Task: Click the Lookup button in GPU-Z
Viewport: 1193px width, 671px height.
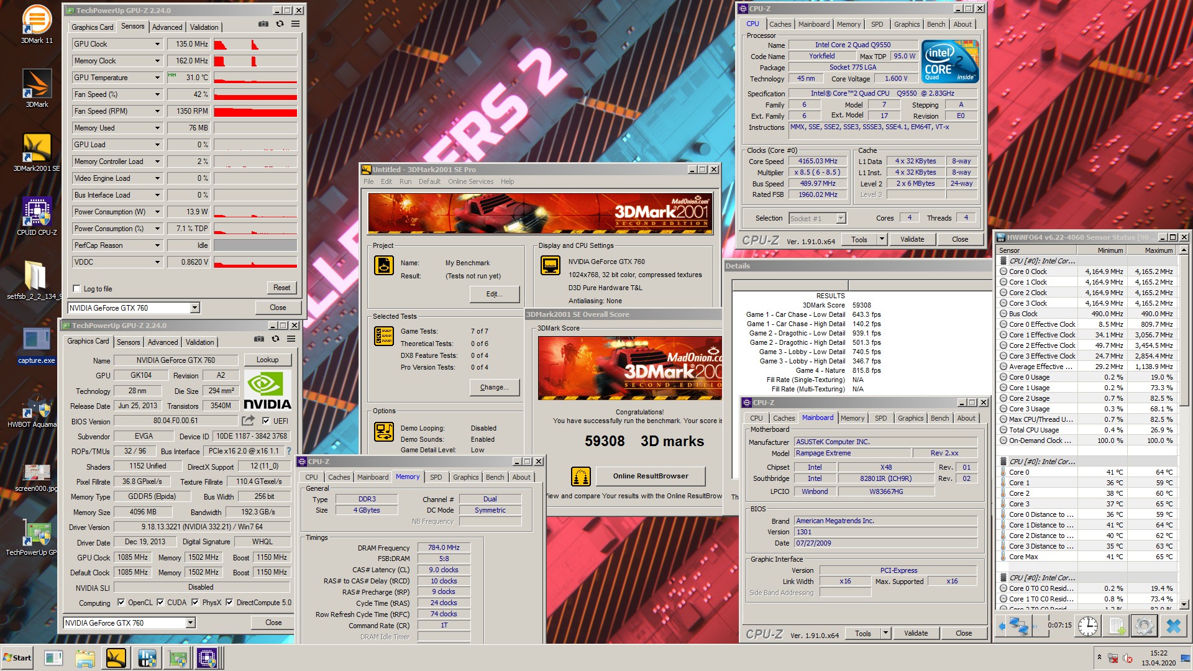Action: pos(267,360)
